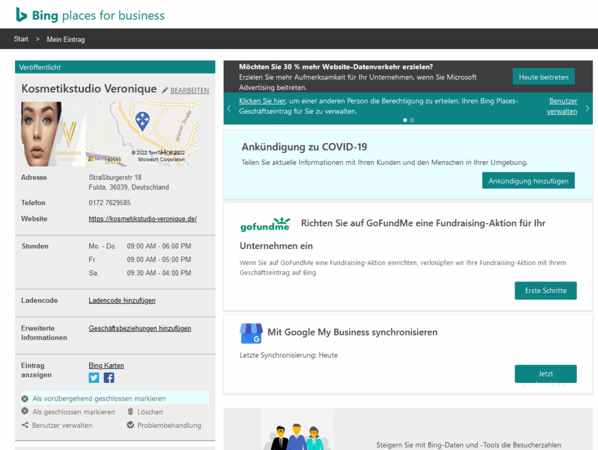Open the BEARBEITEN edit control
Image resolution: width=598 pixels, height=450 pixels.
188,90
